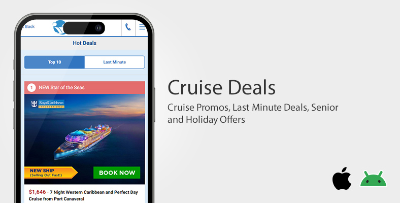Tap the number 1 rank badge
The image size is (400, 203).
(31, 88)
